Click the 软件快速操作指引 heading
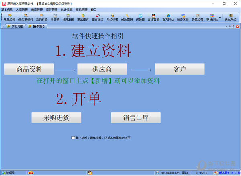The height and width of the screenshot is (176, 241). point(98,36)
